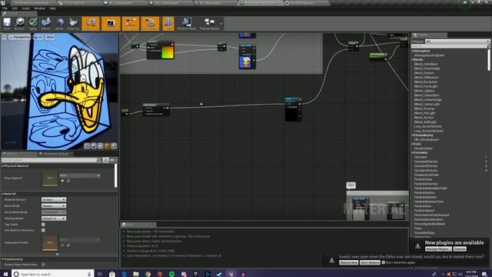
Task: Click the Don't Restore button
Action: (x=370, y=262)
